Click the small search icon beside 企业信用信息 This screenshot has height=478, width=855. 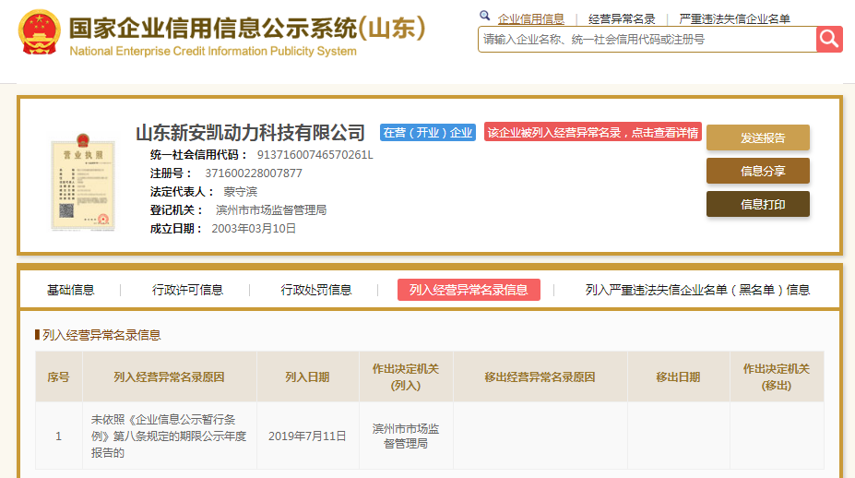(485, 17)
